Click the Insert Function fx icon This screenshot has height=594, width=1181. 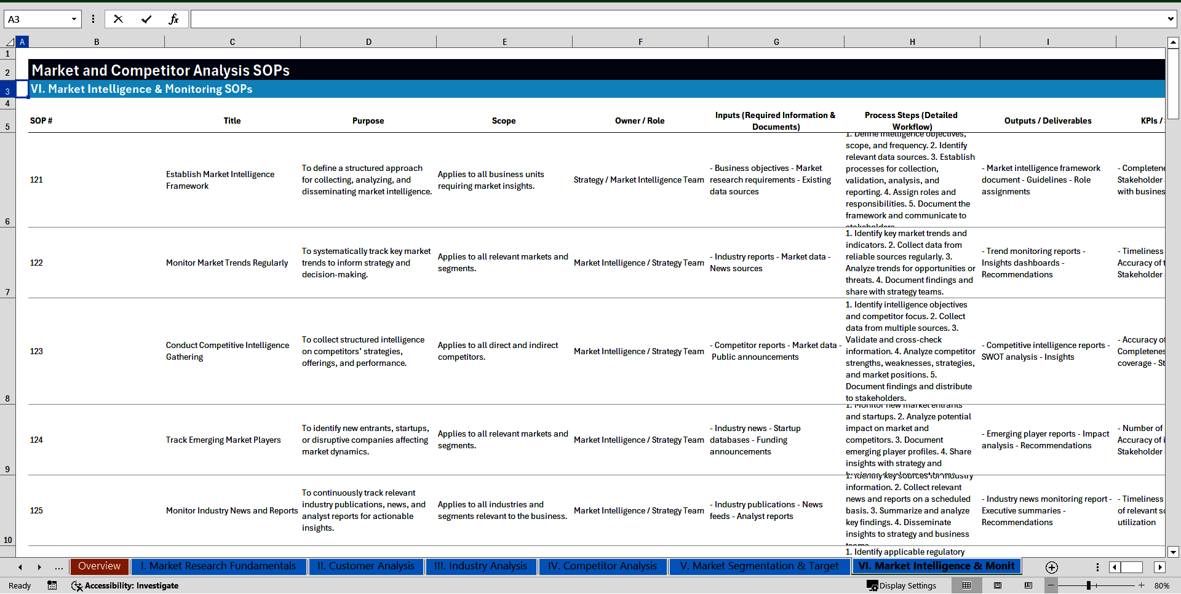173,19
